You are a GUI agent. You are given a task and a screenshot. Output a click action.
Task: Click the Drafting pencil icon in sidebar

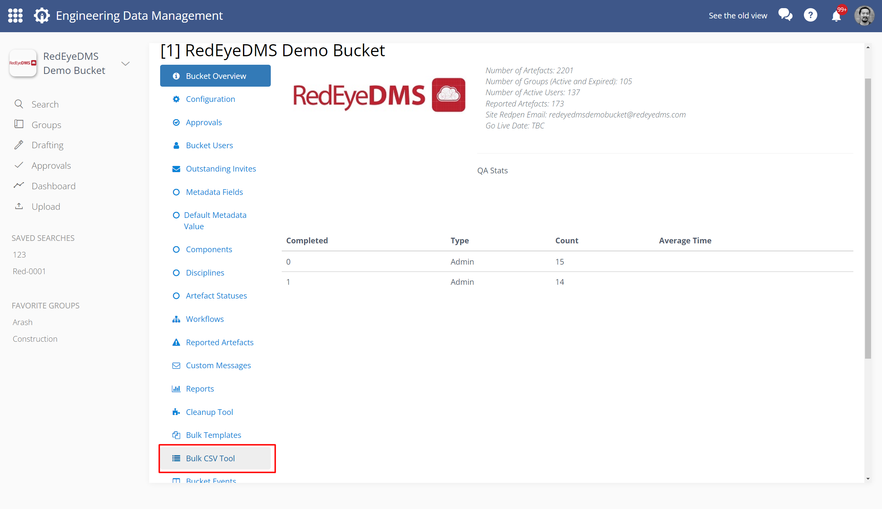[19, 145]
